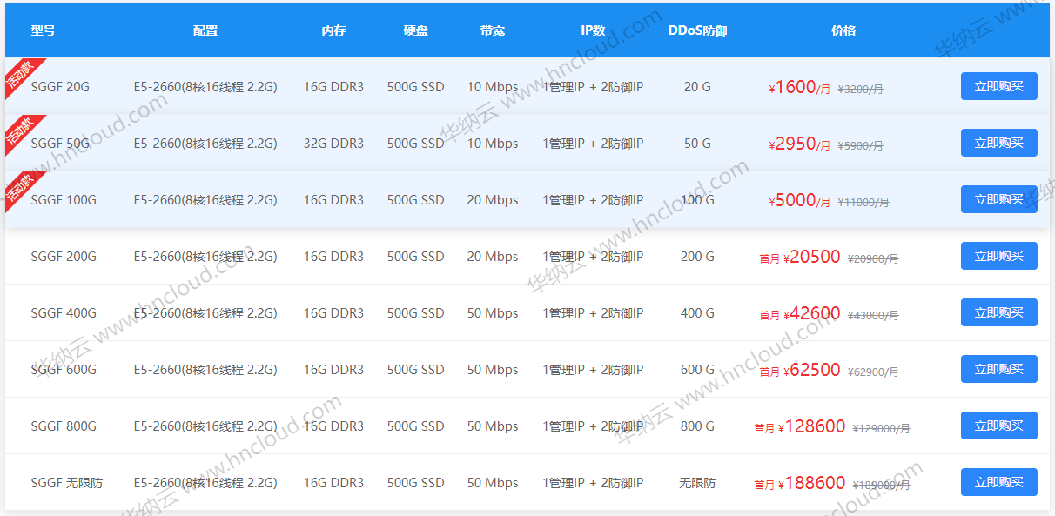Click the struck-through ¥11000/月 original price

tap(863, 202)
